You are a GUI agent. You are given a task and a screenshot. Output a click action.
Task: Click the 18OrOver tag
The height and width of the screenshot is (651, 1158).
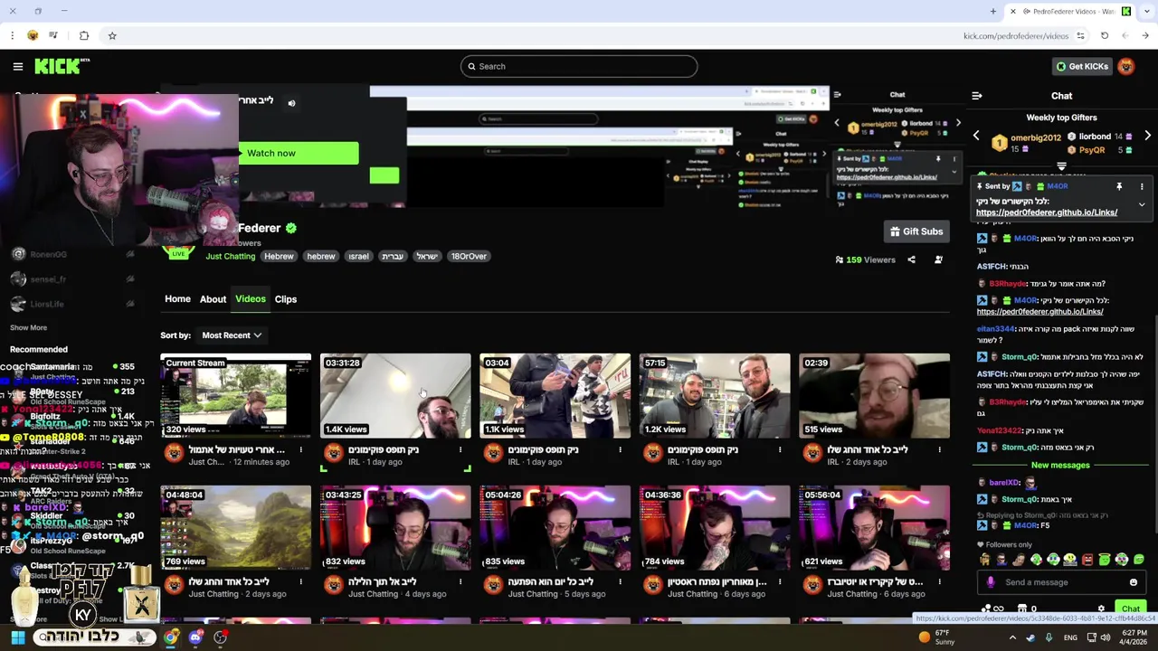coord(469,256)
